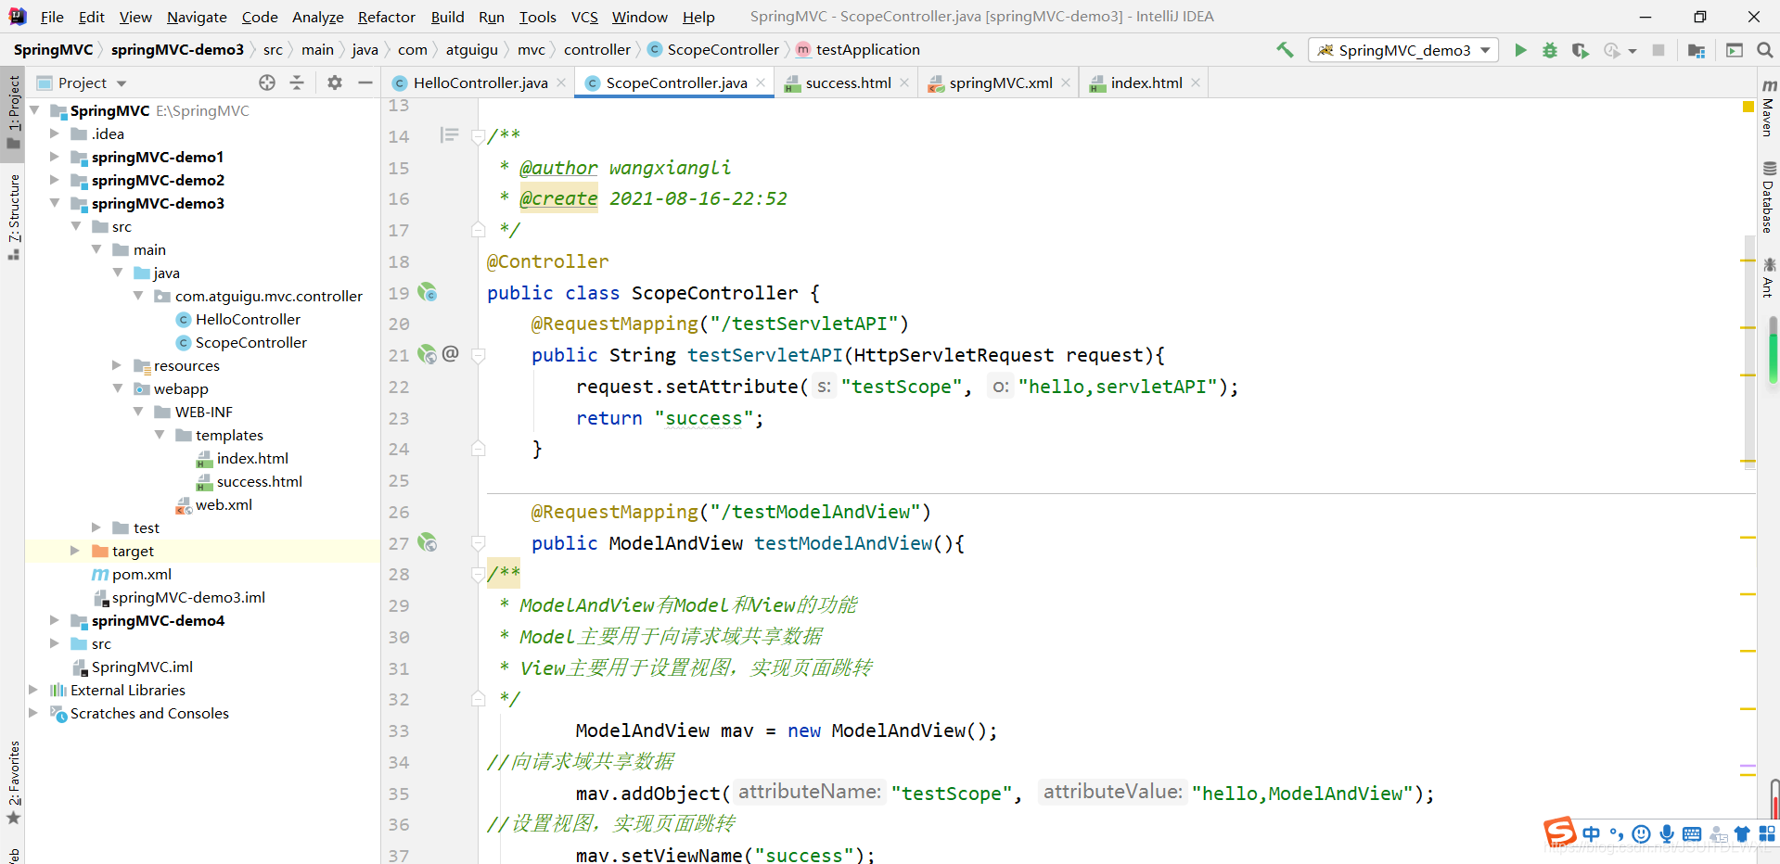This screenshot has height=864, width=1780.
Task: Click the controller breadcrumb segment
Action: (596, 50)
